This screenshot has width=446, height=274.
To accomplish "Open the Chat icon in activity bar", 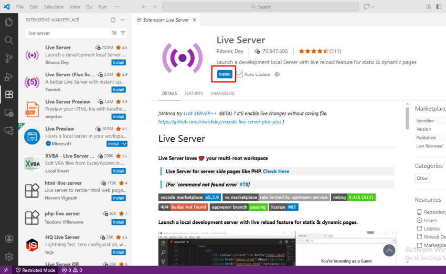I will [x=9, y=131].
